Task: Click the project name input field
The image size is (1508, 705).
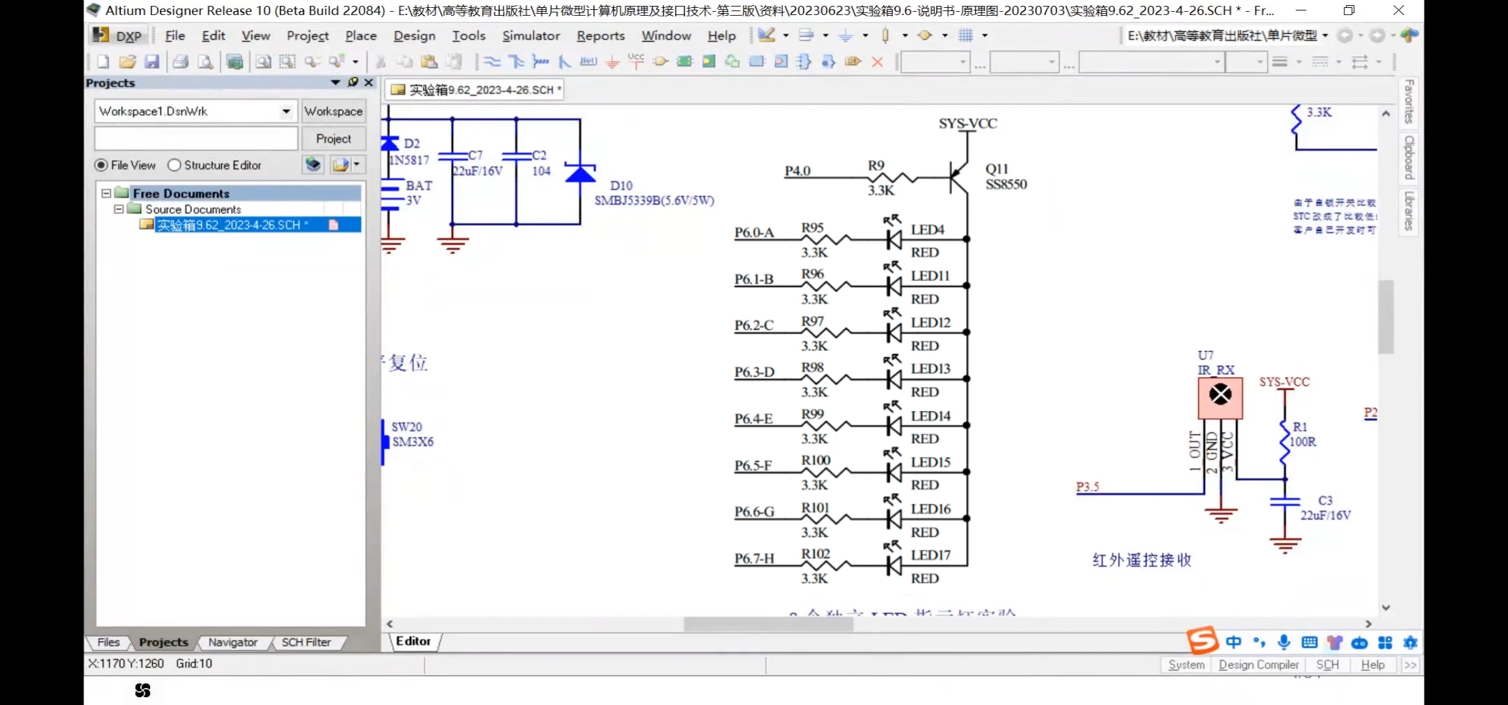Action: [x=196, y=138]
